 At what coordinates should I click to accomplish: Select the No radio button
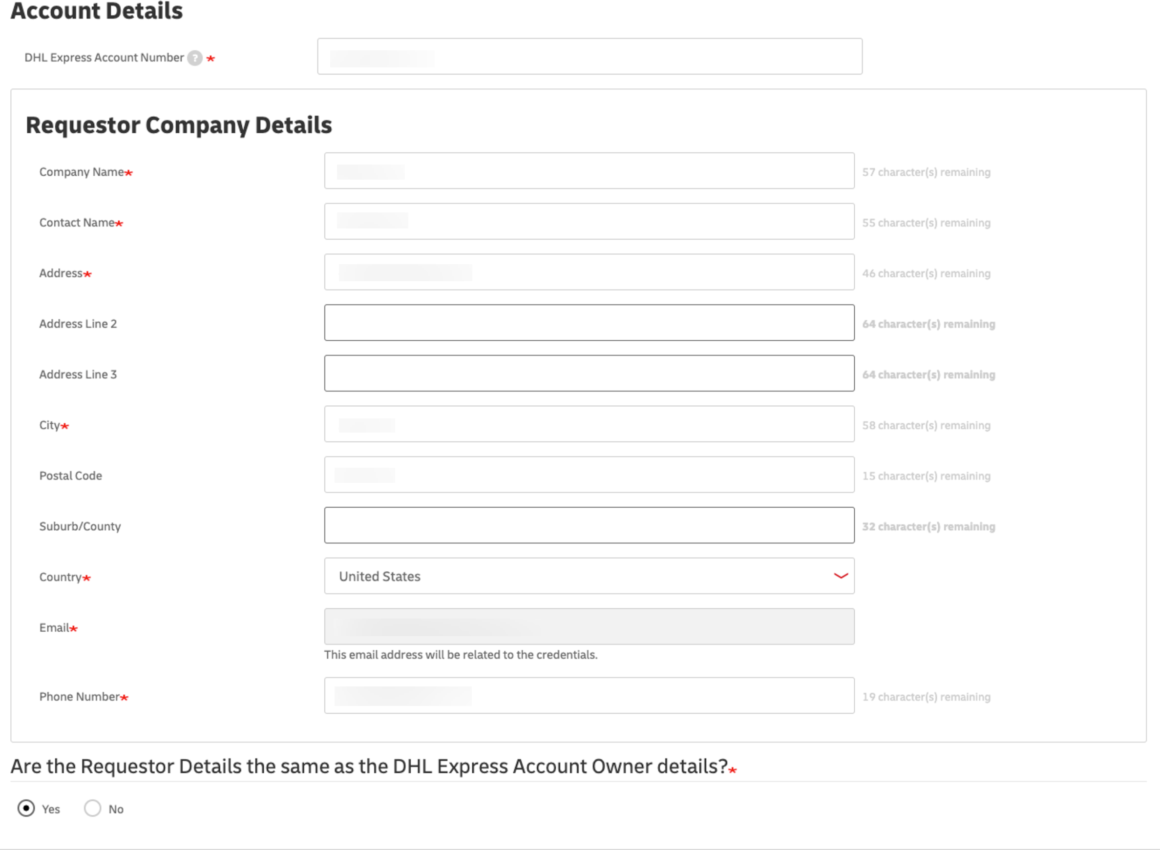93,808
